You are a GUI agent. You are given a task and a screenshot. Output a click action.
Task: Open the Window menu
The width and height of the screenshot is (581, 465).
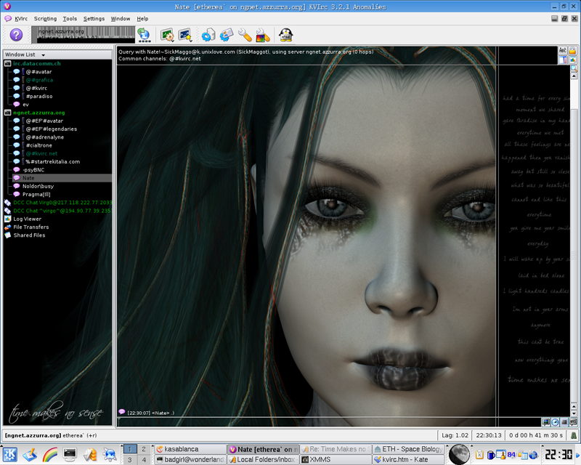[121, 19]
